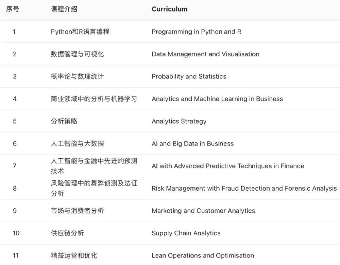Click the 供应链分析 course name
The width and height of the screenshot is (340, 265).
[x=67, y=233]
